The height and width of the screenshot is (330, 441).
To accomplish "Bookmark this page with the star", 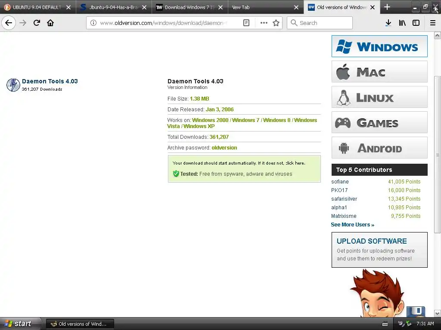I will 276,23.
